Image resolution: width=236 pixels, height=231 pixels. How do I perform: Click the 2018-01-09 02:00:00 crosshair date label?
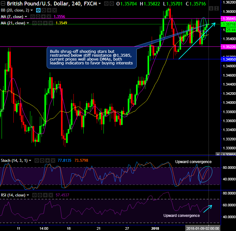click(203, 228)
